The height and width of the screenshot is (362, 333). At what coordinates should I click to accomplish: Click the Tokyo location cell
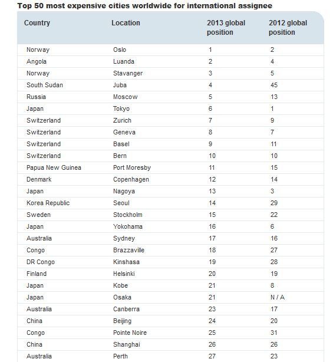point(121,108)
